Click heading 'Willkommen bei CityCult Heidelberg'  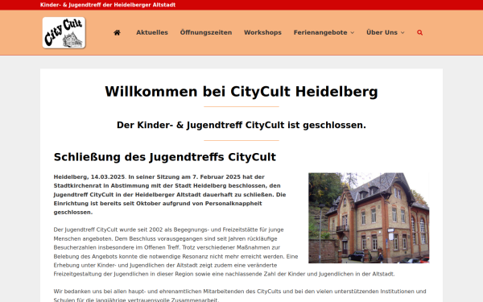(242, 92)
